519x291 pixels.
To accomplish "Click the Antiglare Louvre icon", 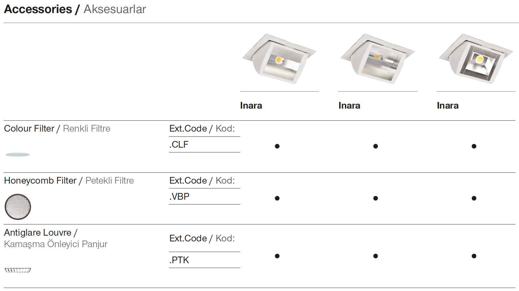I will 18,270.
